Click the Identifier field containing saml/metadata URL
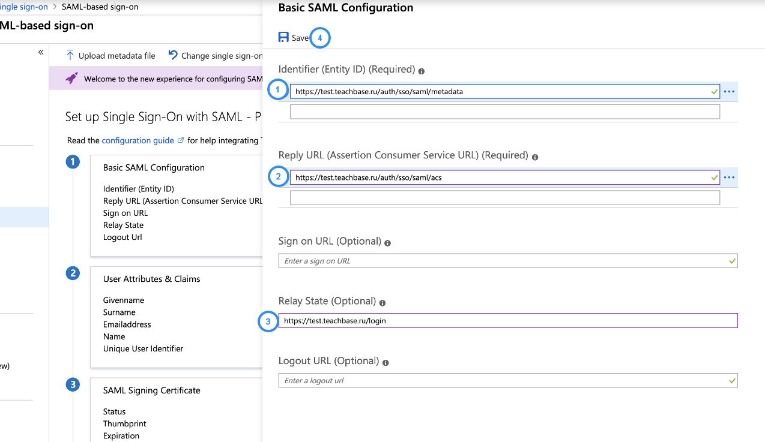Screen dimensions: 765x442 tap(505, 92)
